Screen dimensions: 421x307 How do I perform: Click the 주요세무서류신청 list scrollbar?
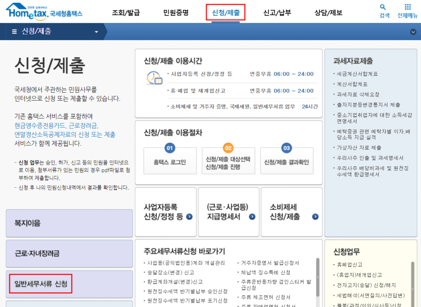tap(318, 277)
